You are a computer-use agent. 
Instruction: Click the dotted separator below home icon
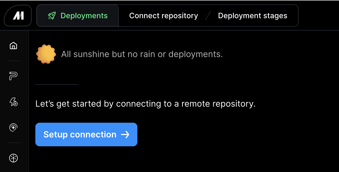pyautogui.click(x=14, y=61)
